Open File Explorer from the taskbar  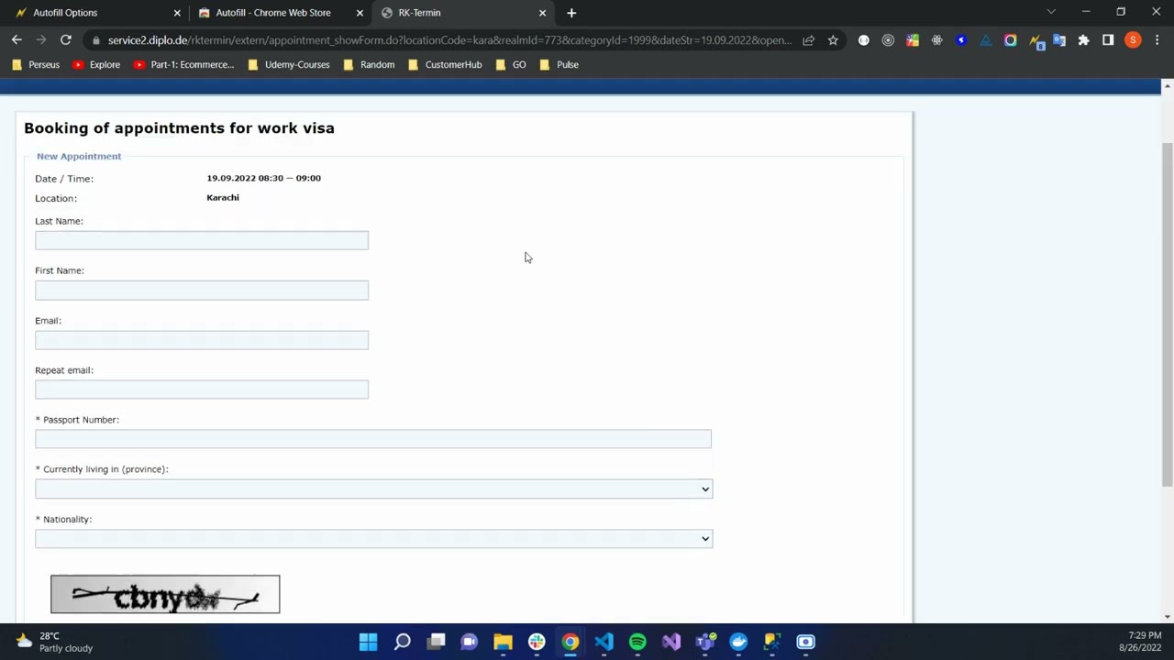[x=503, y=642]
